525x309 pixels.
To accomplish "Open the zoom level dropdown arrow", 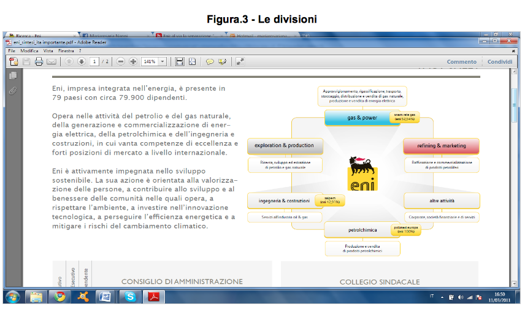I will click(163, 61).
